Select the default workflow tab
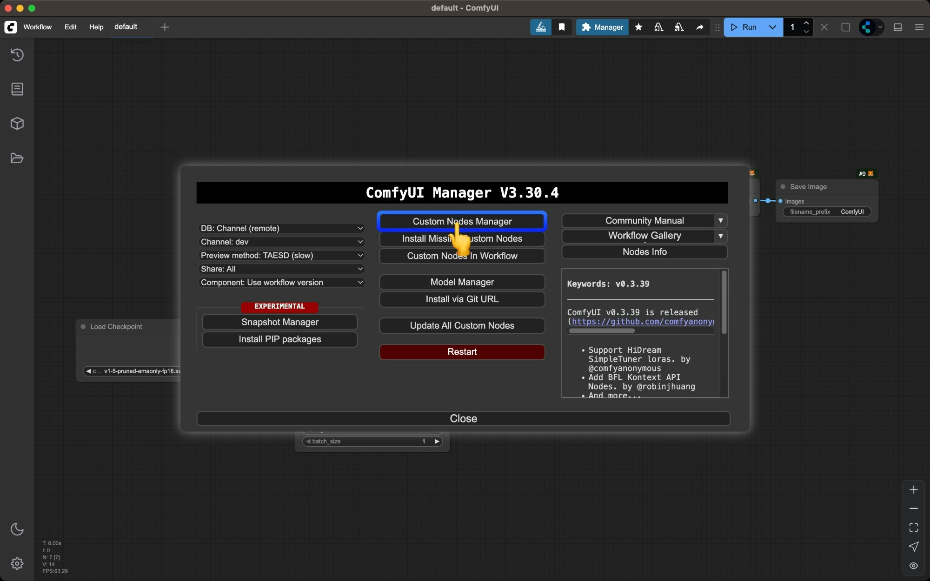930x581 pixels. 125,27
